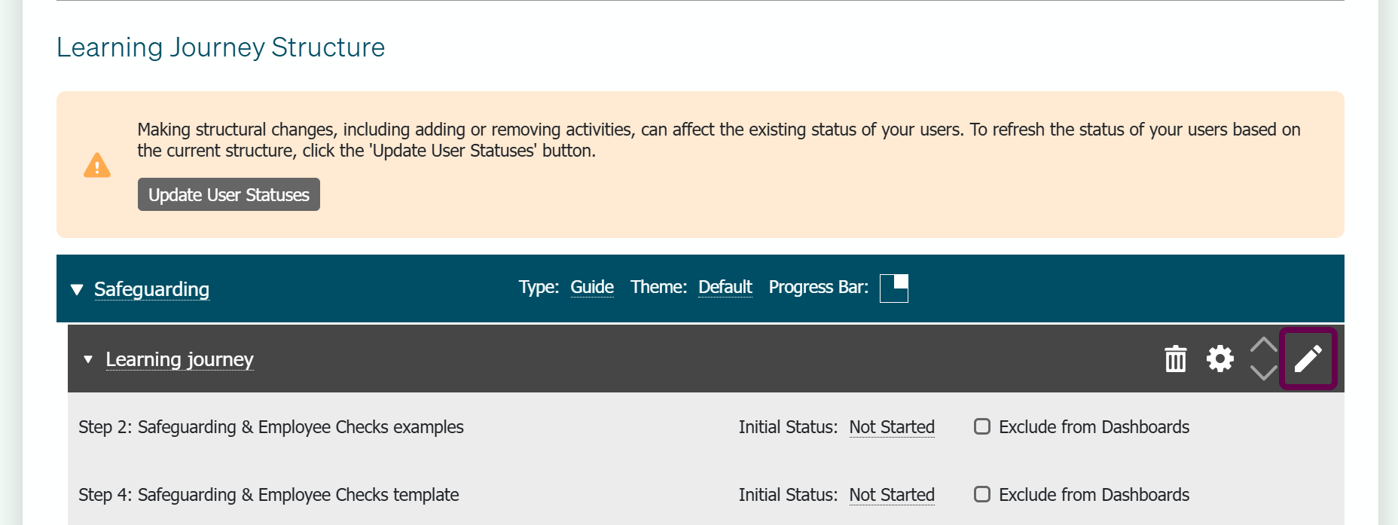Click the pencil edit icon
1398x525 pixels.
[1308, 359]
